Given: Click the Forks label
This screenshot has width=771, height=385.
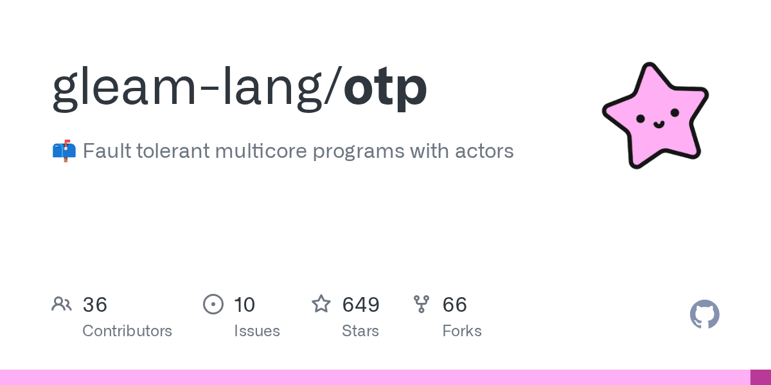Looking at the screenshot, I should point(462,331).
